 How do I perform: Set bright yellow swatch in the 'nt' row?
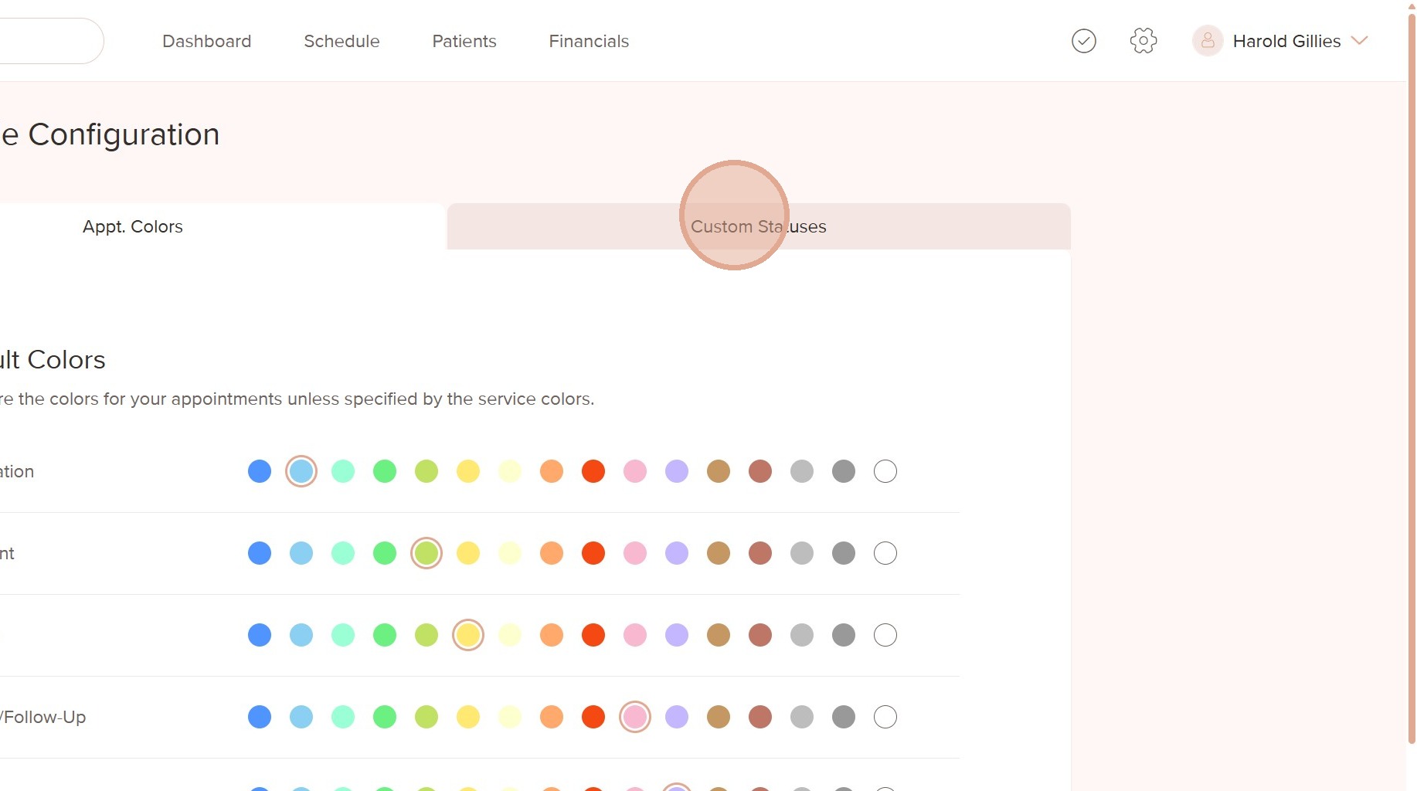468,553
